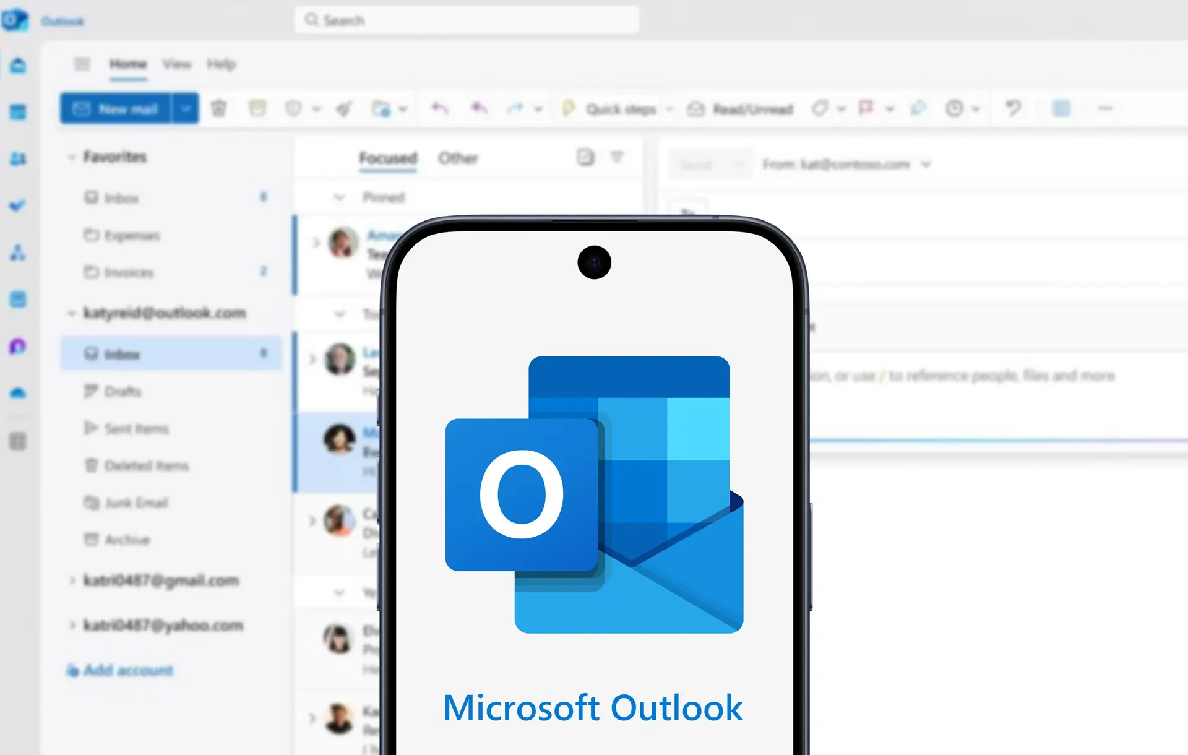This screenshot has height=755, width=1188.
Task: Open the Mail icon in left rail
Action: click(18, 65)
